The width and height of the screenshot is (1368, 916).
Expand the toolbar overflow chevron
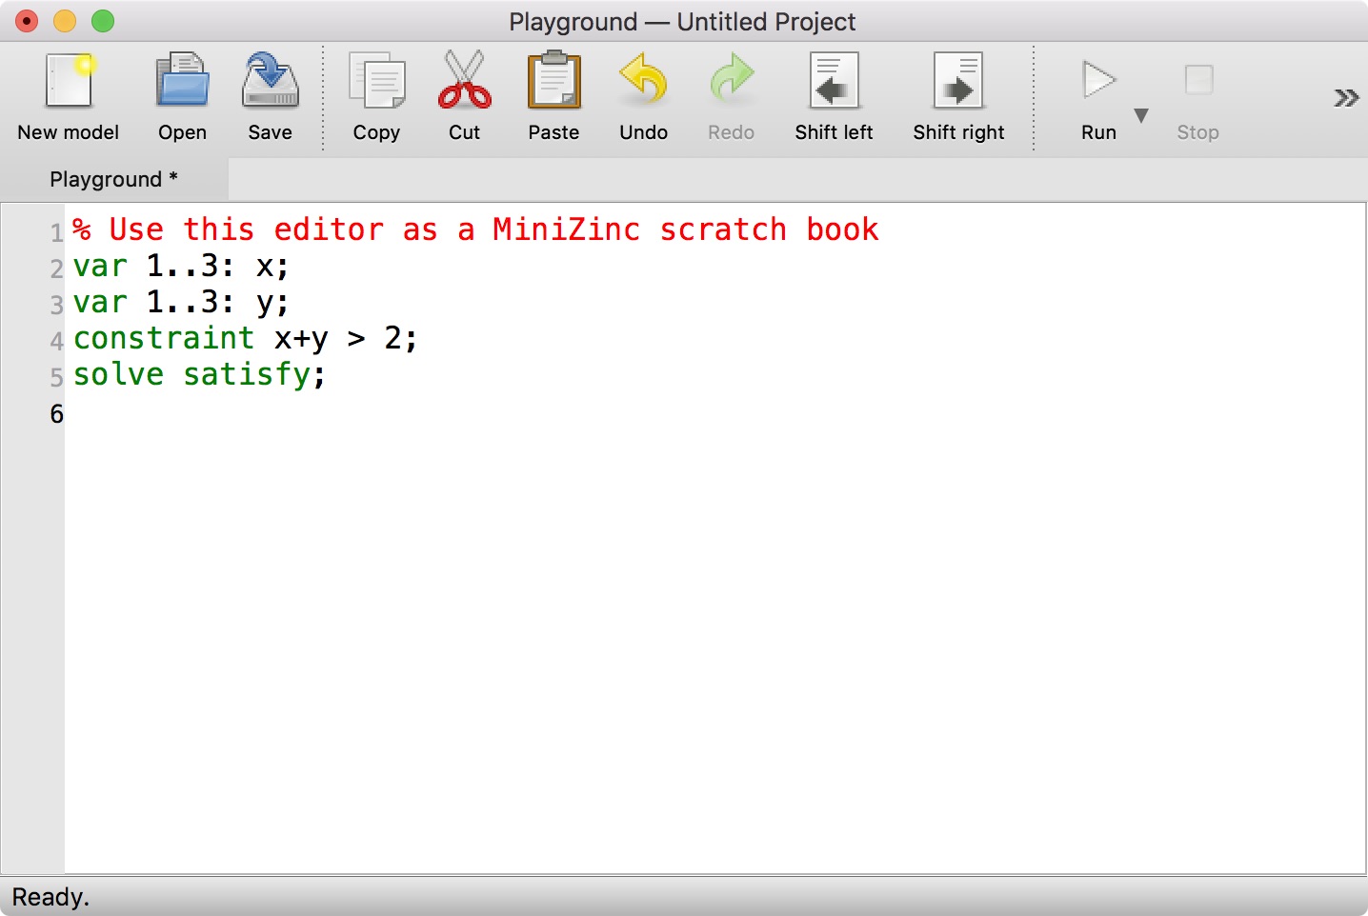(1346, 96)
